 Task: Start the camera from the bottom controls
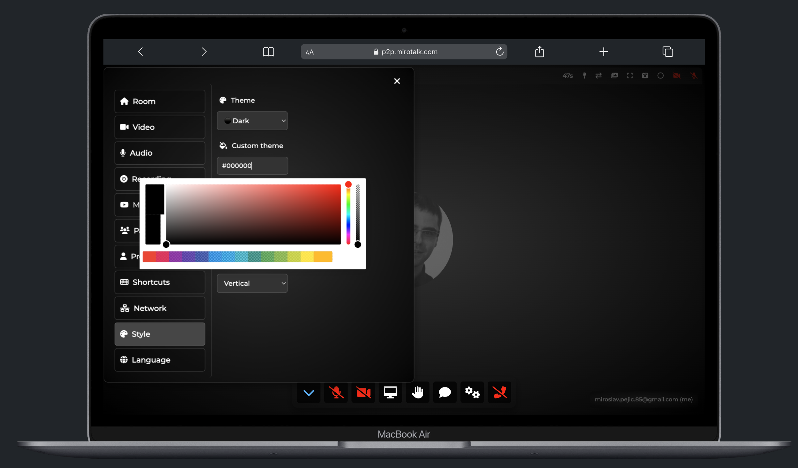[363, 392]
